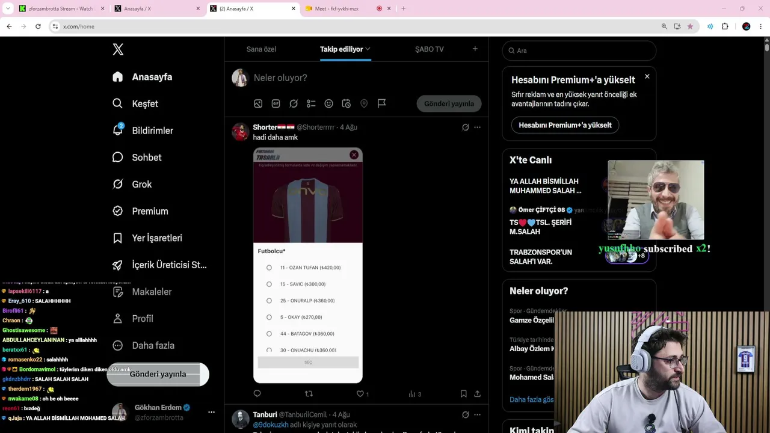770x433 pixels.
Task: Open Tanburi's profile name link
Action: pyautogui.click(x=265, y=414)
